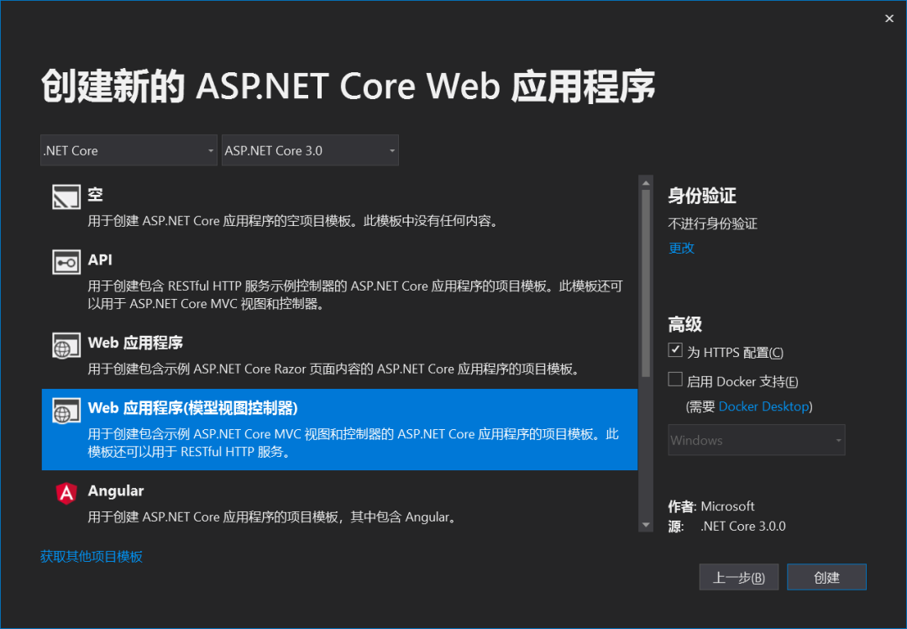Screen dimensions: 907x629
Task: Expand the Windows container OS dropdown
Action: [756, 440]
